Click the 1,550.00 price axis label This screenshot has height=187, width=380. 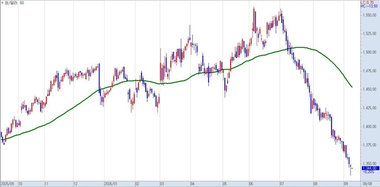click(370, 15)
